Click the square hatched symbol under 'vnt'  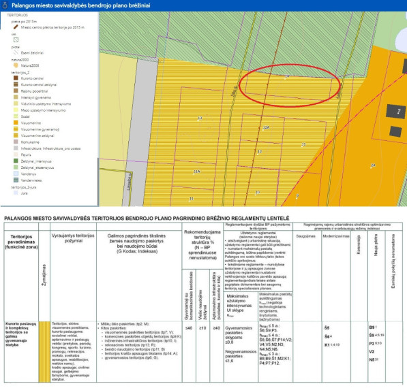coord(16,40)
